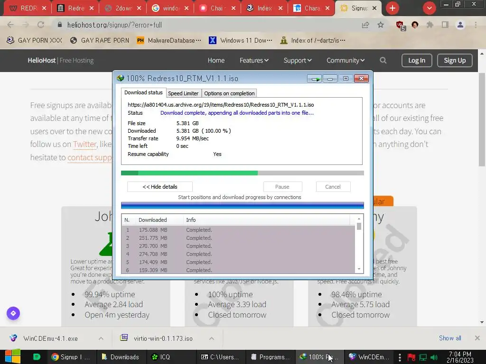Expand the Features menu
The width and height of the screenshot is (486, 364).
[254, 60]
